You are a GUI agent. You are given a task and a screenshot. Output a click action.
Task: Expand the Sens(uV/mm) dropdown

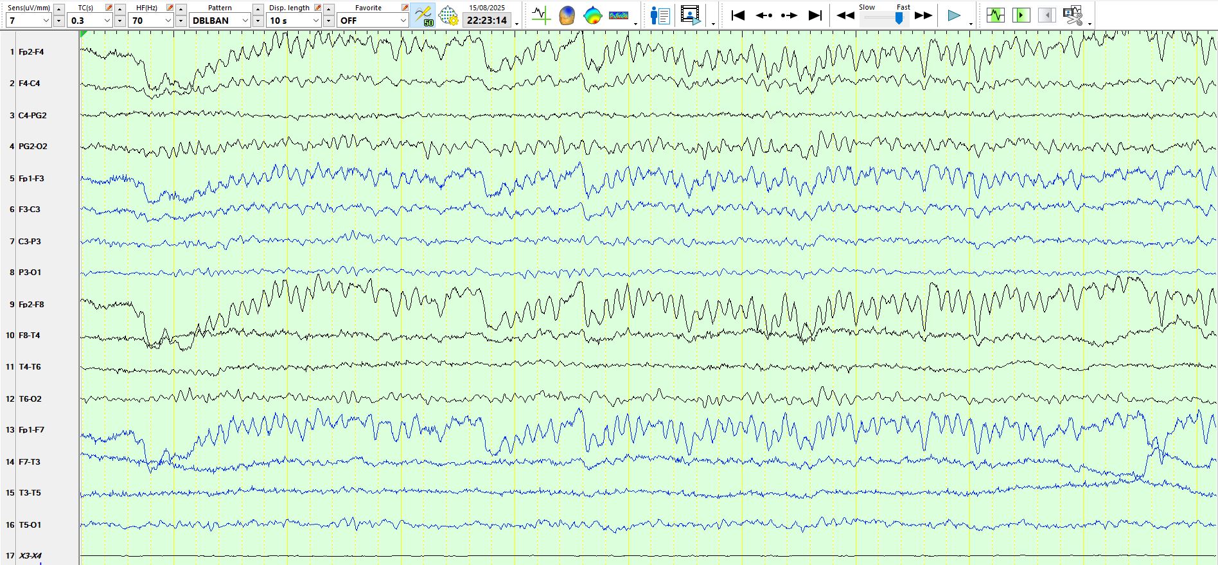pyautogui.click(x=46, y=21)
